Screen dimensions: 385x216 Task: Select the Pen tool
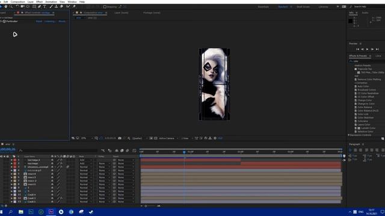(x=40, y=7)
